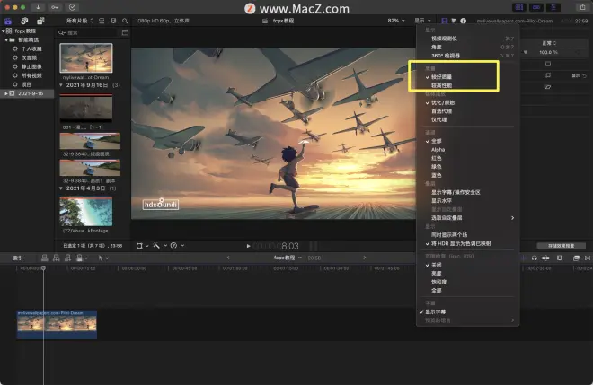593x385 pixels.
Task: Click the filter window icon beside search
Action: [x=125, y=33]
